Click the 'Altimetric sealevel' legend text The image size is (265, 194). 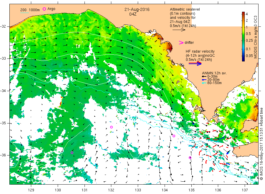pyautogui.click(x=185, y=9)
